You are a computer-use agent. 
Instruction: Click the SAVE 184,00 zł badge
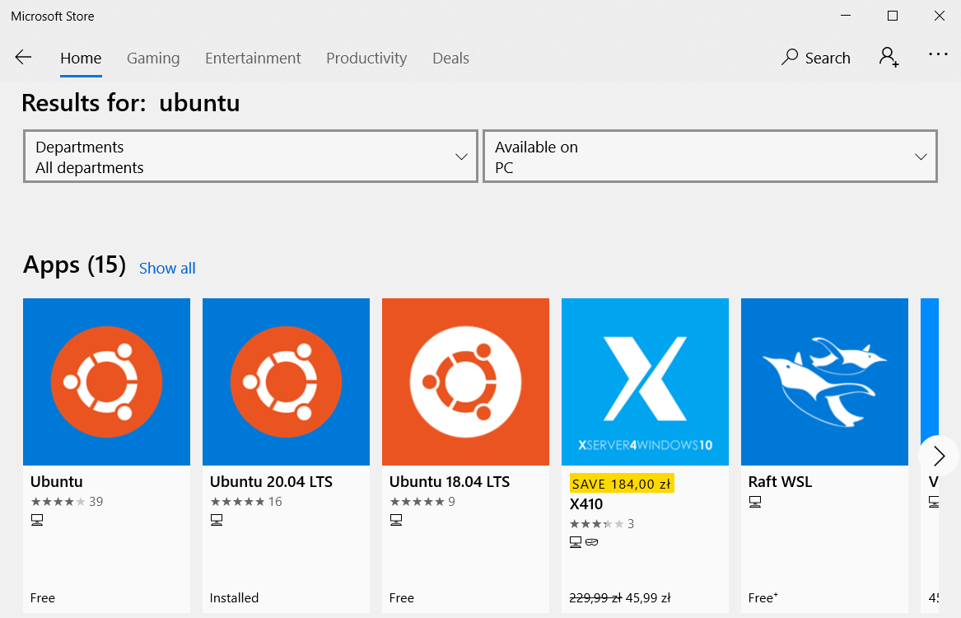622,483
